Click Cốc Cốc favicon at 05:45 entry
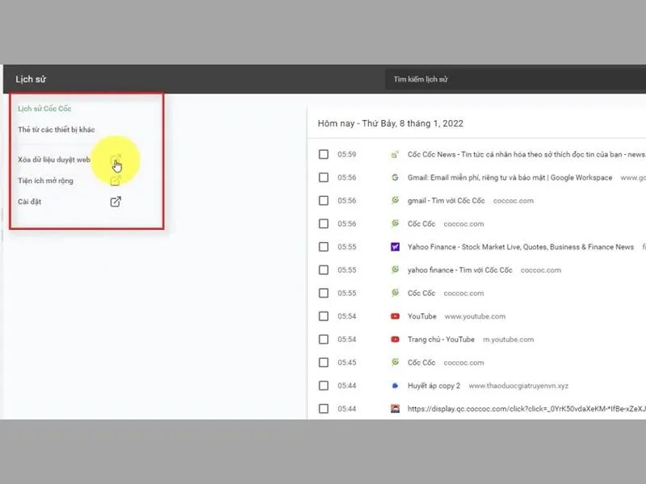 click(395, 362)
